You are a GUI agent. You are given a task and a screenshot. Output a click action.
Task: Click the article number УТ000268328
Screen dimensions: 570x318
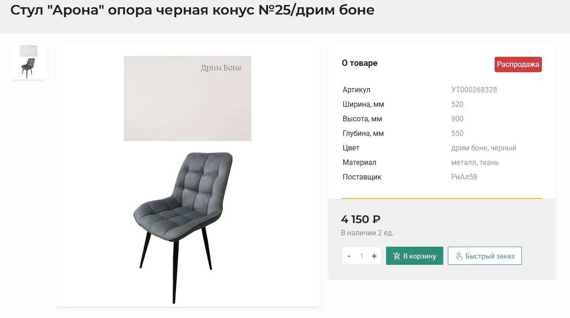[474, 89]
